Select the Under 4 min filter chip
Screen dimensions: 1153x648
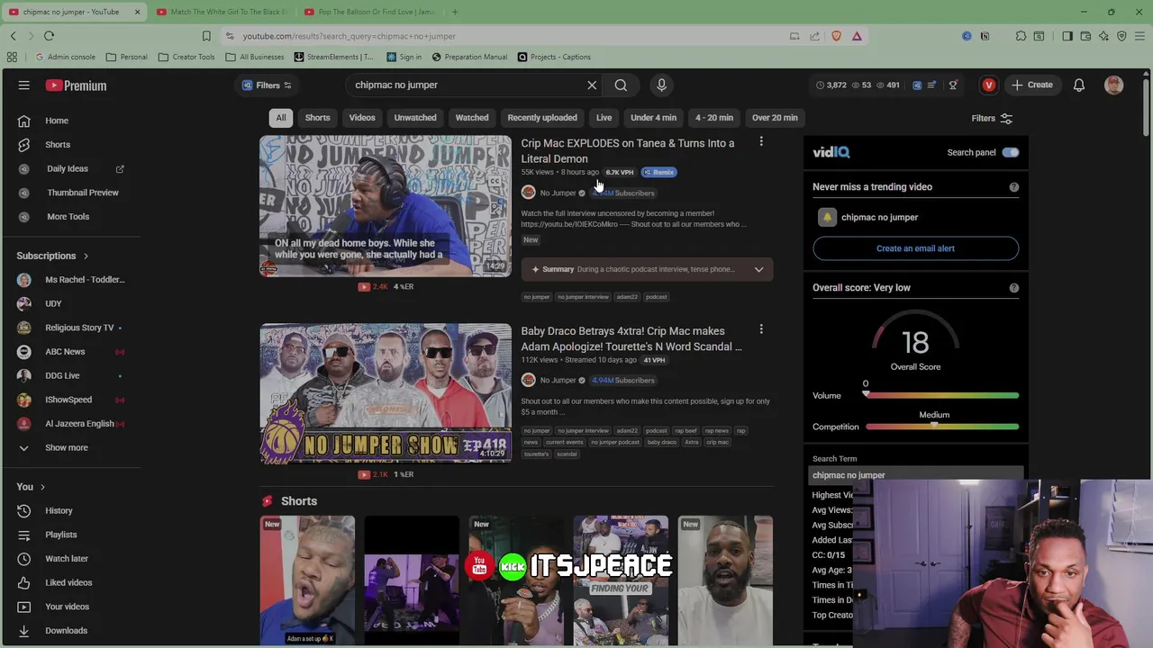pyautogui.click(x=653, y=118)
